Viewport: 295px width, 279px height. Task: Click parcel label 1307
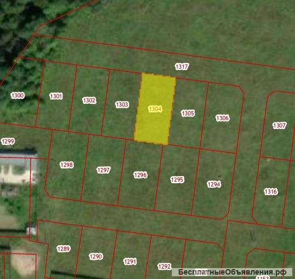click(280, 125)
